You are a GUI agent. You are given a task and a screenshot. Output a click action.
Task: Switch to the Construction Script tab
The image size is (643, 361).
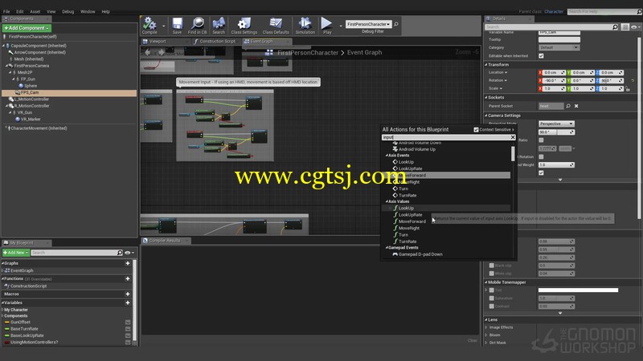(x=217, y=42)
